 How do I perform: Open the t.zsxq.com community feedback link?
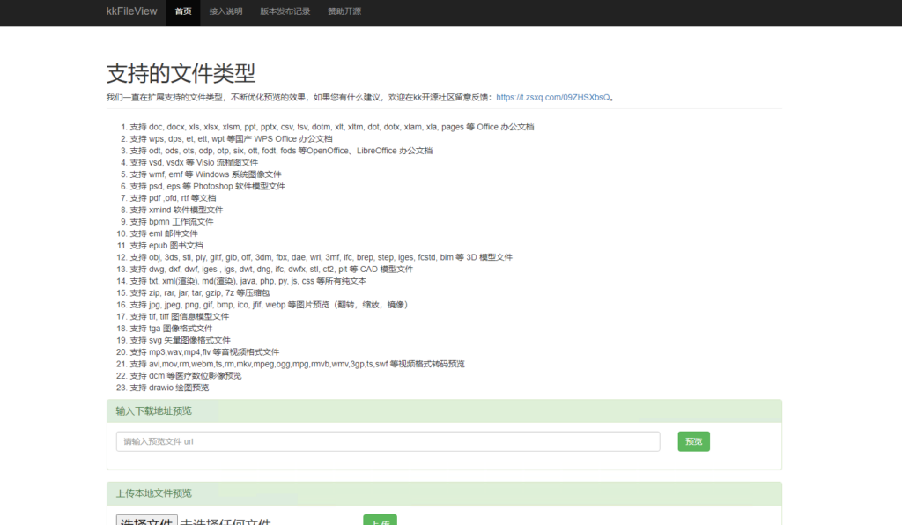pos(553,98)
